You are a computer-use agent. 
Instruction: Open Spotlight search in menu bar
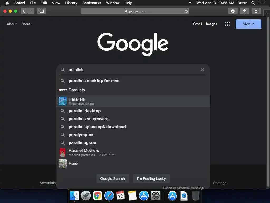[253, 3]
